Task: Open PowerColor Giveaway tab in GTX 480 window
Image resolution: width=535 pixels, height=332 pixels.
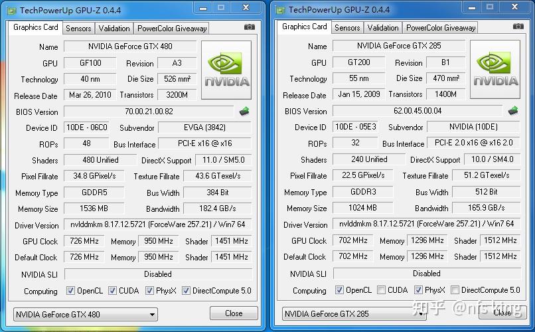Action: pyautogui.click(x=172, y=29)
